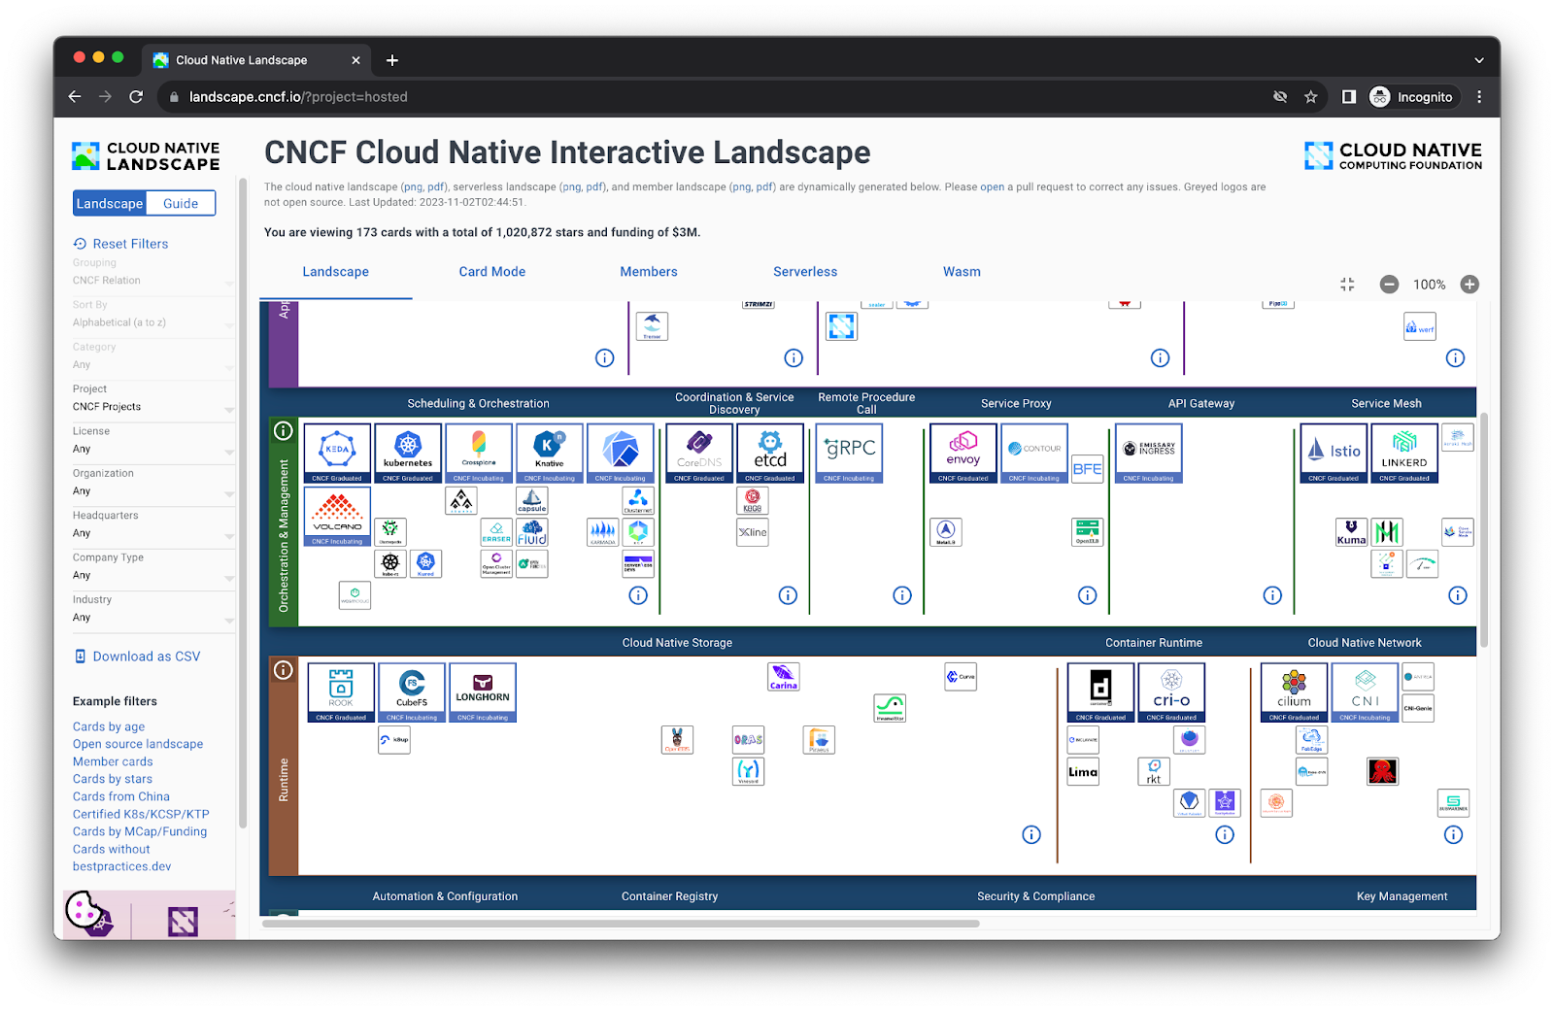Image resolution: width=1554 pixels, height=1011 pixels.
Task: Open the Organization filter dropdown
Action: click(153, 490)
